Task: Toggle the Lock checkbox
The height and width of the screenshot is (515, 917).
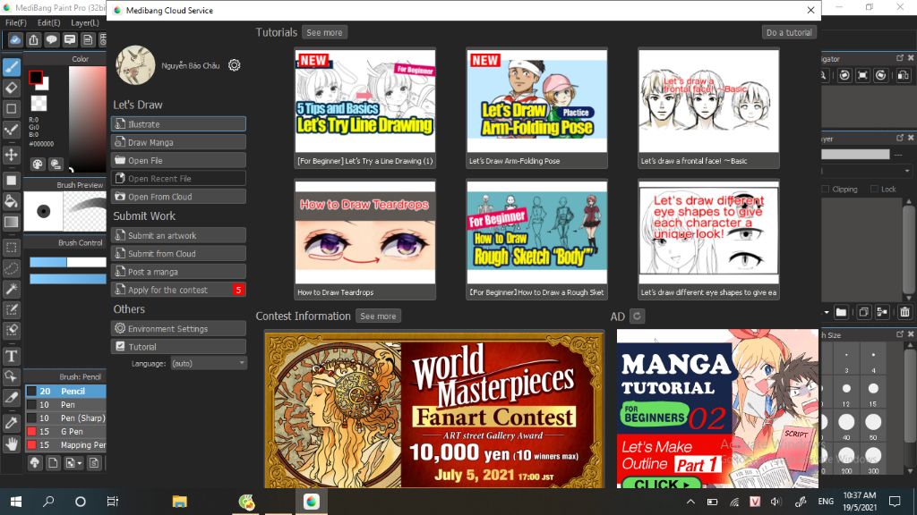Action: point(874,190)
